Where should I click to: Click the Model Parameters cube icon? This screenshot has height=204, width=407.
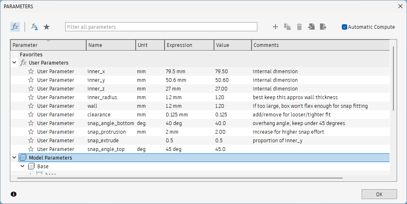click(x=23, y=158)
